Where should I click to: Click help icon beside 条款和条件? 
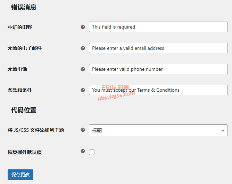tap(83, 90)
